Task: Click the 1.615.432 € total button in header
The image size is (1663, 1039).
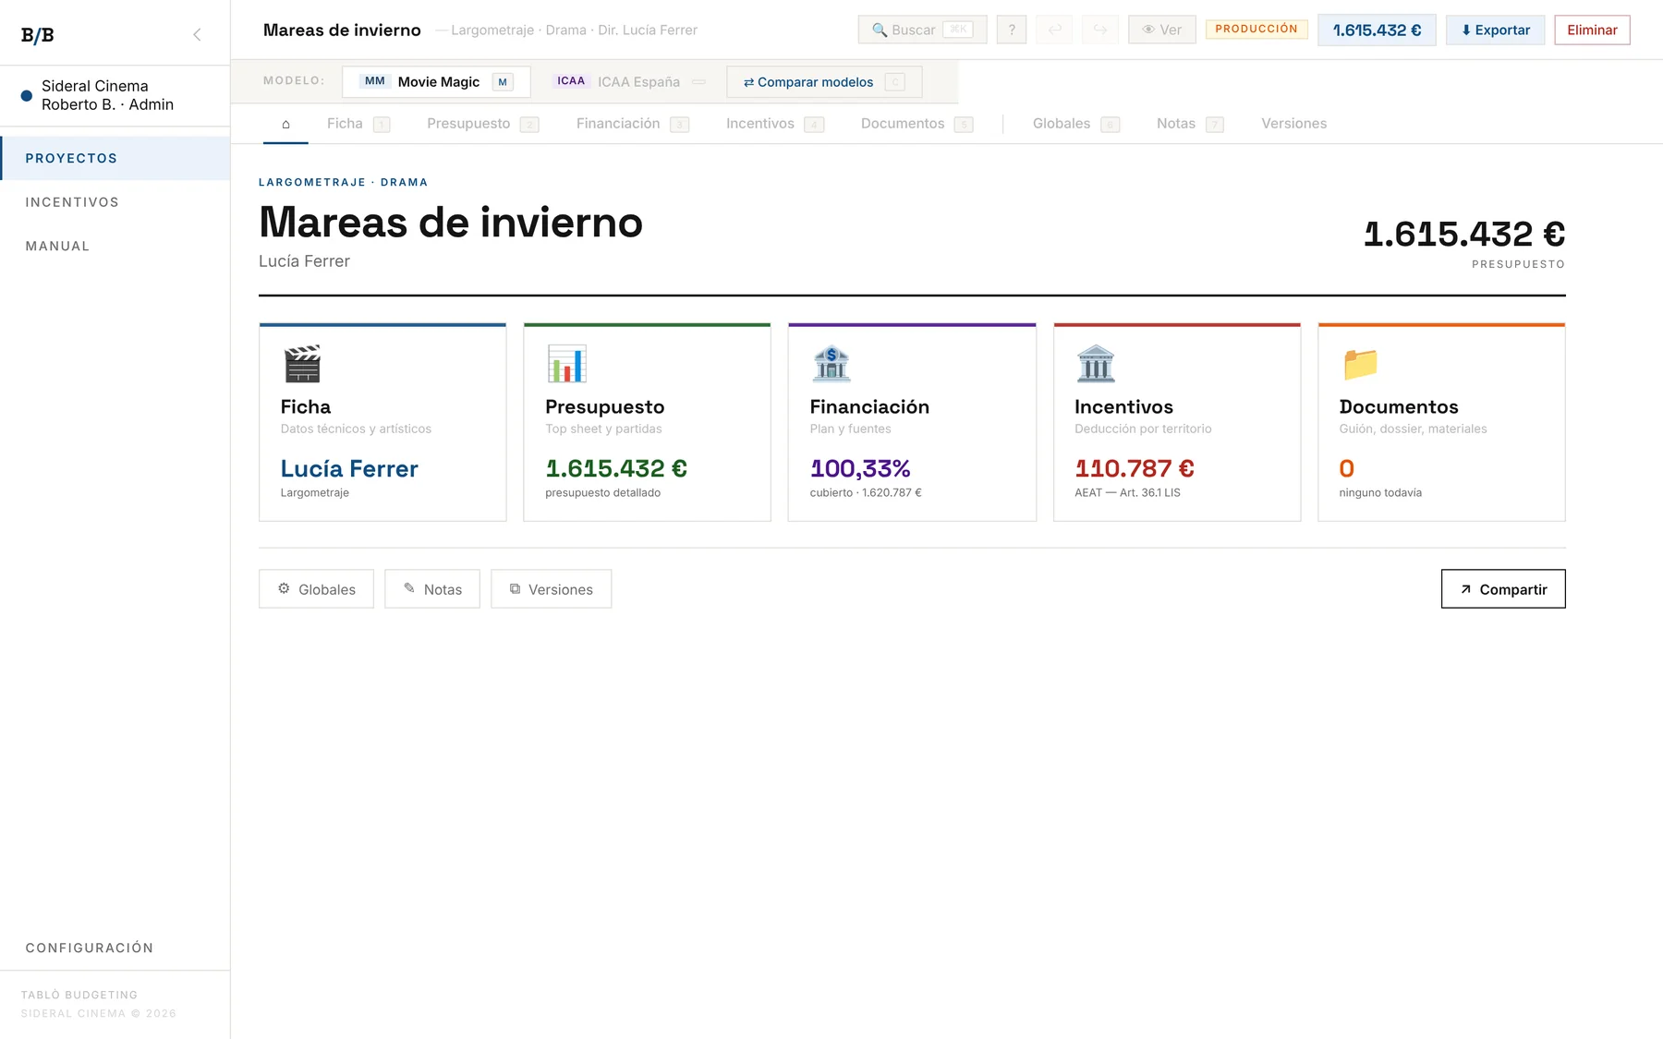Action: [x=1377, y=30]
